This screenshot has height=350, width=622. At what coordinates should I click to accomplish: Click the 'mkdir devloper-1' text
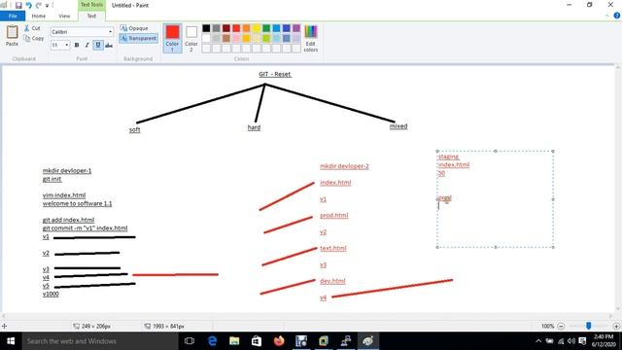pos(67,171)
